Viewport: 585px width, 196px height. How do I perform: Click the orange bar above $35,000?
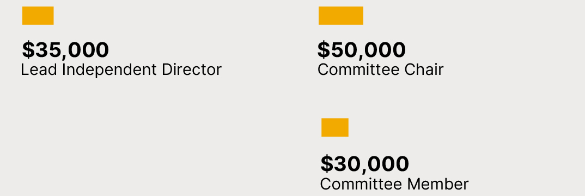tap(38, 16)
